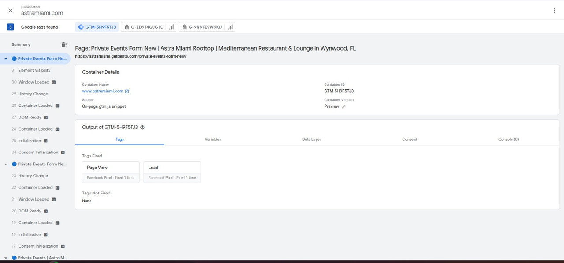Switch to the Consent tab
The height and width of the screenshot is (263, 564).
coord(410,139)
